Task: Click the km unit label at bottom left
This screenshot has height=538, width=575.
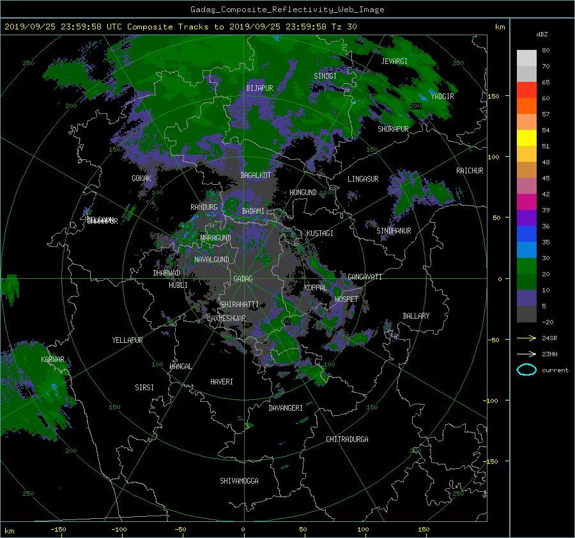Action: pos(9,531)
